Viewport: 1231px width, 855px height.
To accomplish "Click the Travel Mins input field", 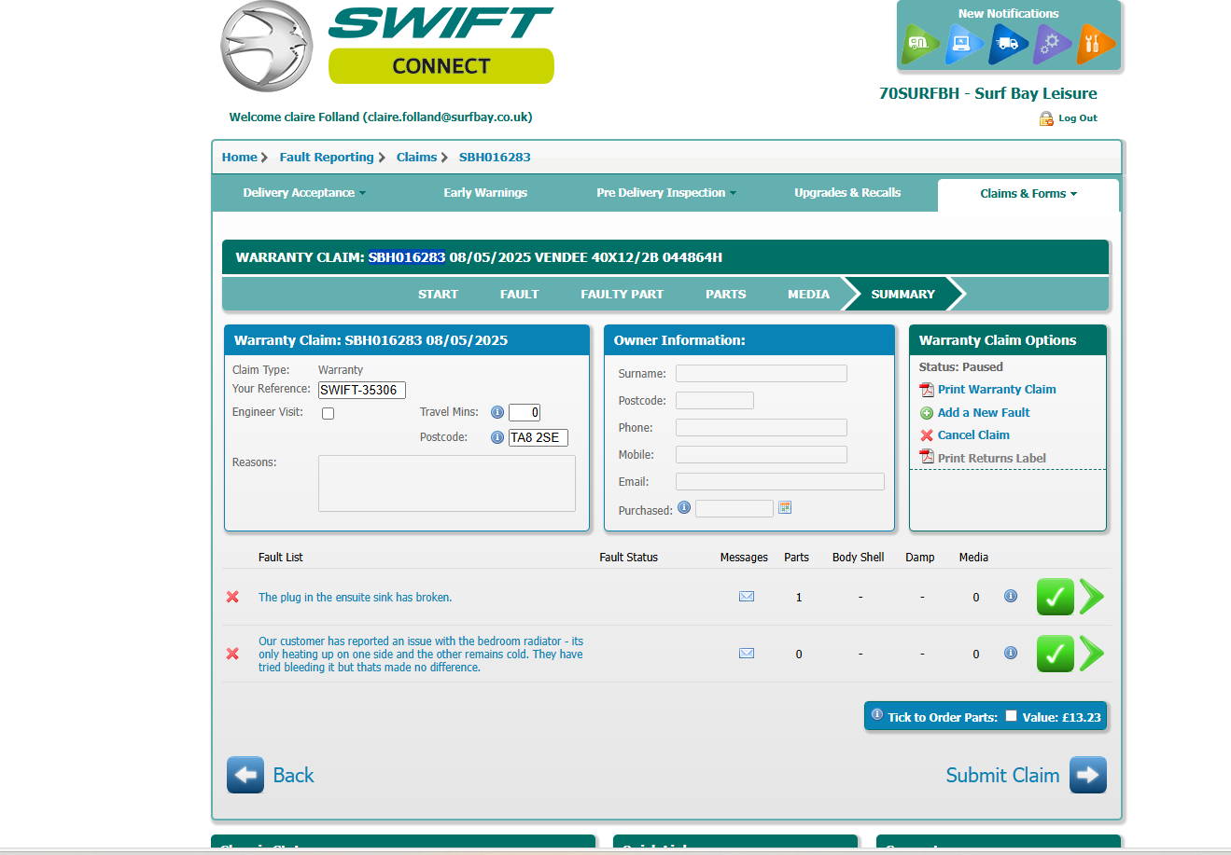I will pos(525,412).
